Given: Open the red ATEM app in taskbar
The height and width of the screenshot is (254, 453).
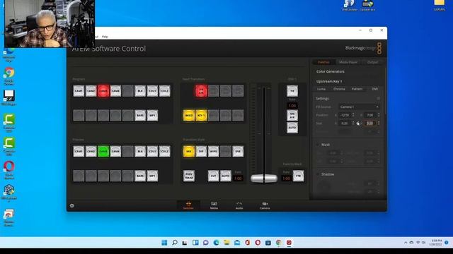Looking at the screenshot, I should (289, 243).
